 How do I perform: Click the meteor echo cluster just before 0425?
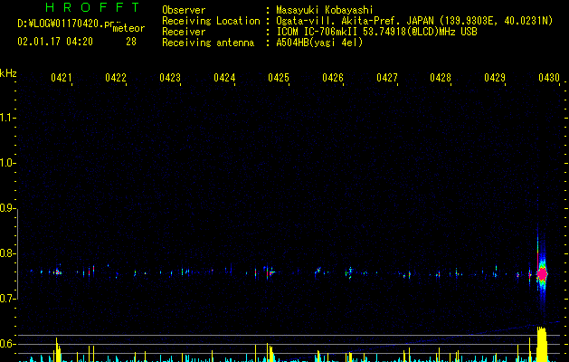270,272
